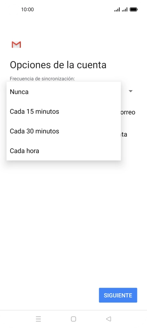Go home using the square navigation icon
This screenshot has height=328, width=147.
click(73, 319)
